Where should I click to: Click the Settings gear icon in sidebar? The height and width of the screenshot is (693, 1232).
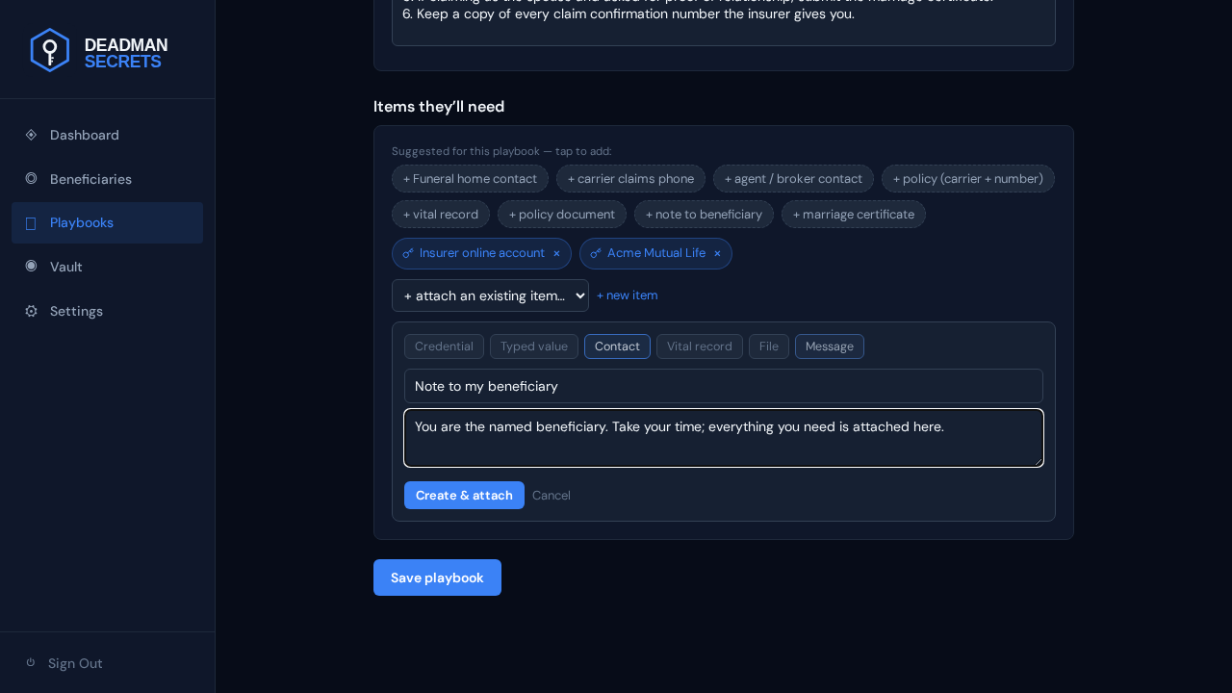[31, 311]
